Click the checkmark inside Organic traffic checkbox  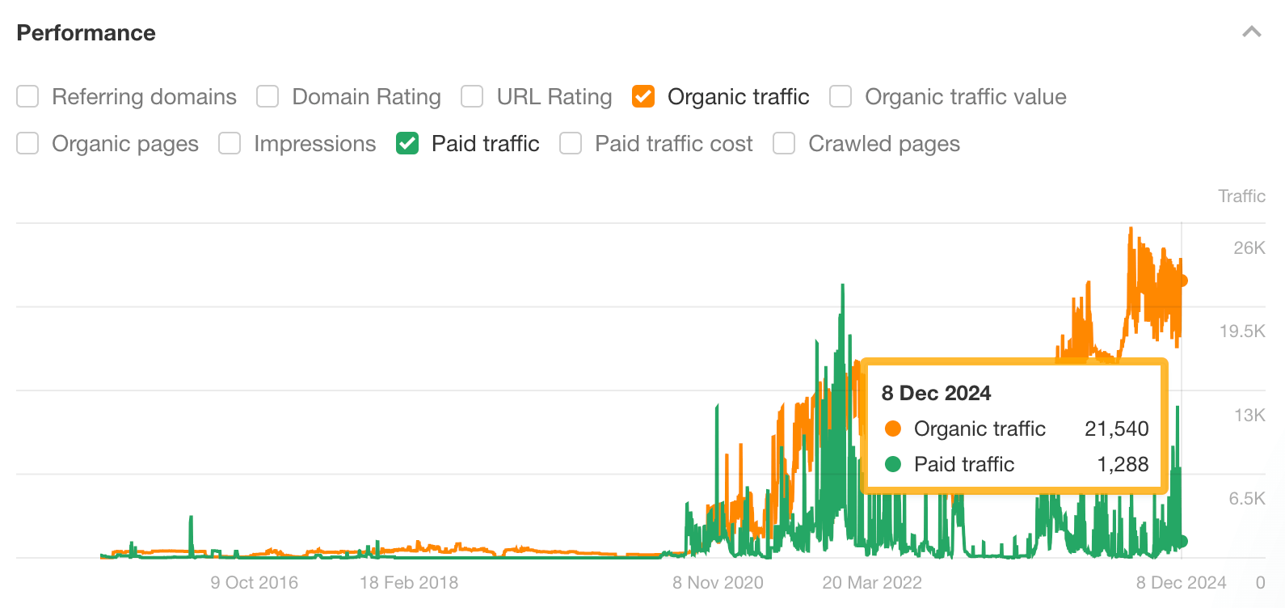point(642,96)
